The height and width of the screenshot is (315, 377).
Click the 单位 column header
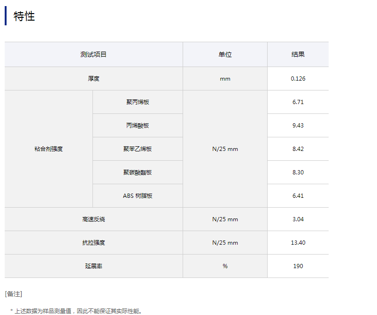pos(225,54)
